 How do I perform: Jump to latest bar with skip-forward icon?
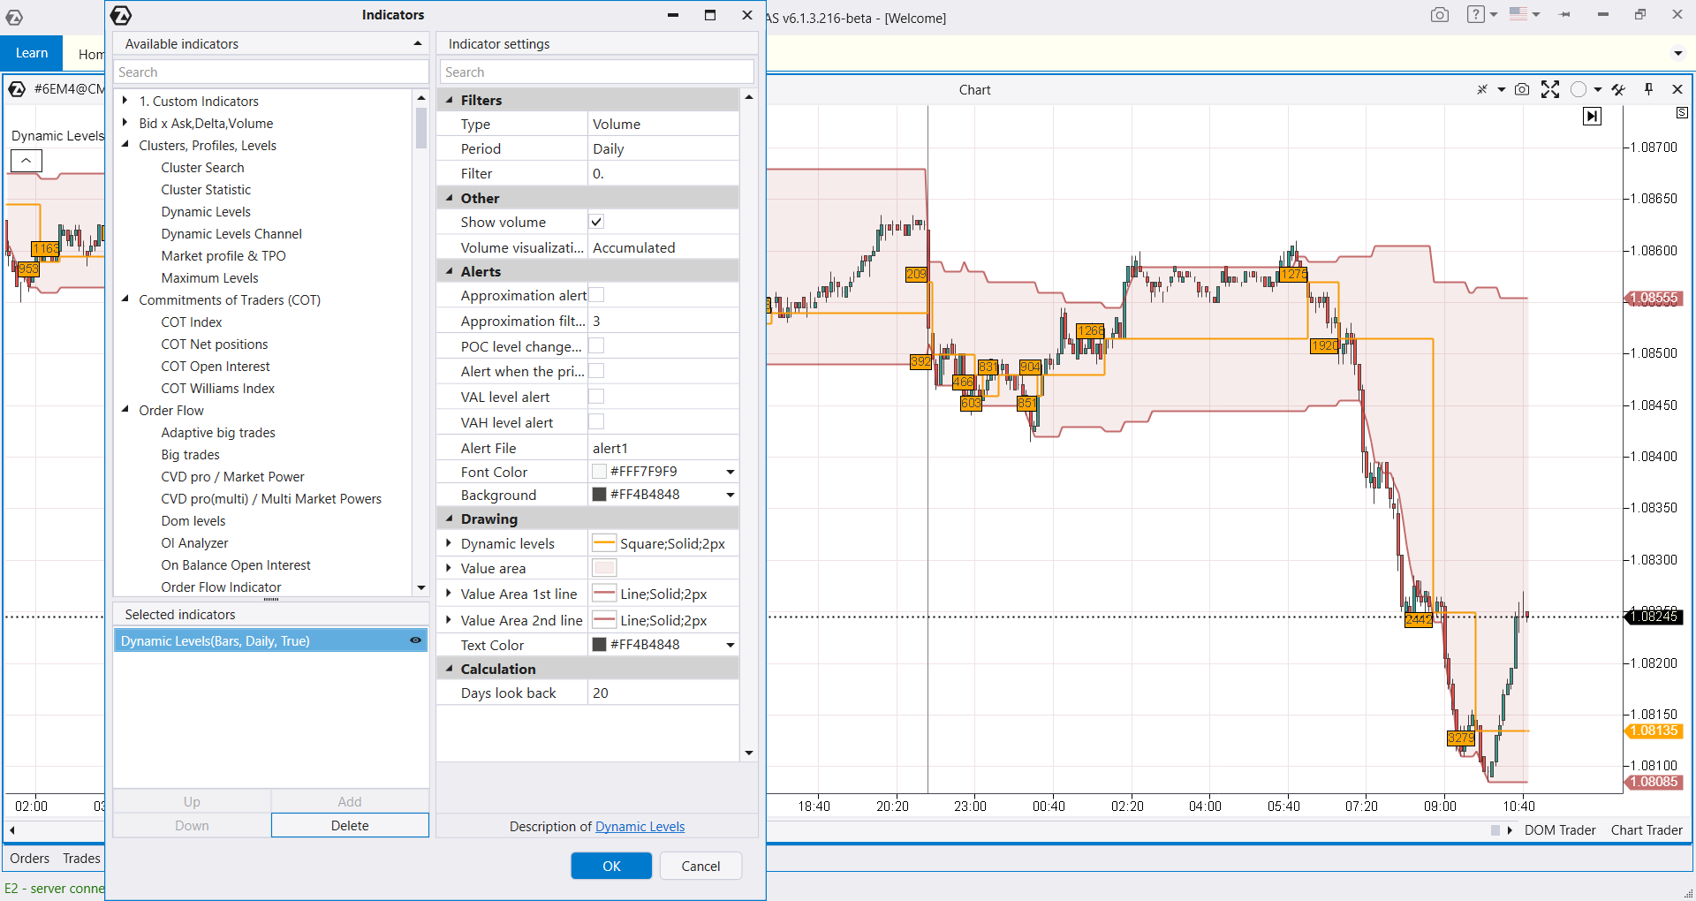(x=1592, y=116)
